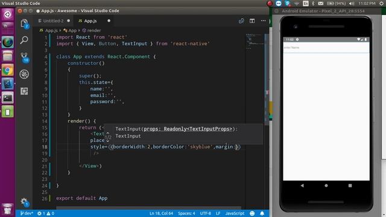Image resolution: width=386 pixels, height=217 pixels.
Task: Change JavaScript language mode
Action: coord(235,213)
